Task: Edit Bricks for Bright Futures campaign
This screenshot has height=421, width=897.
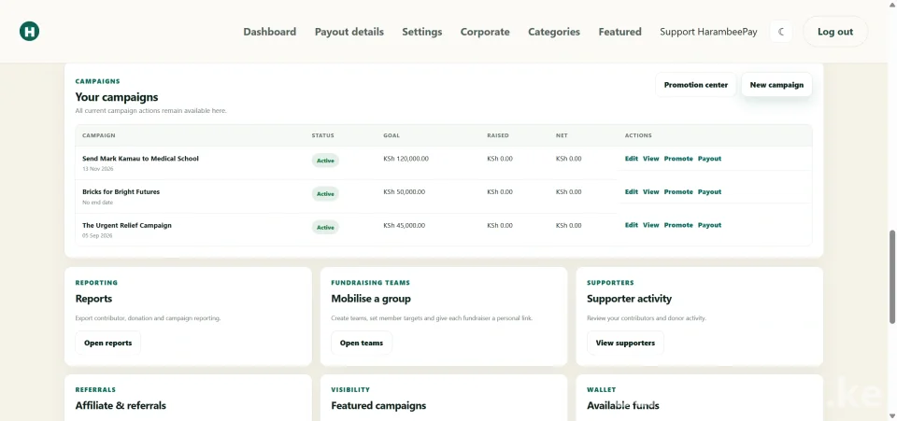Action: pos(631,192)
